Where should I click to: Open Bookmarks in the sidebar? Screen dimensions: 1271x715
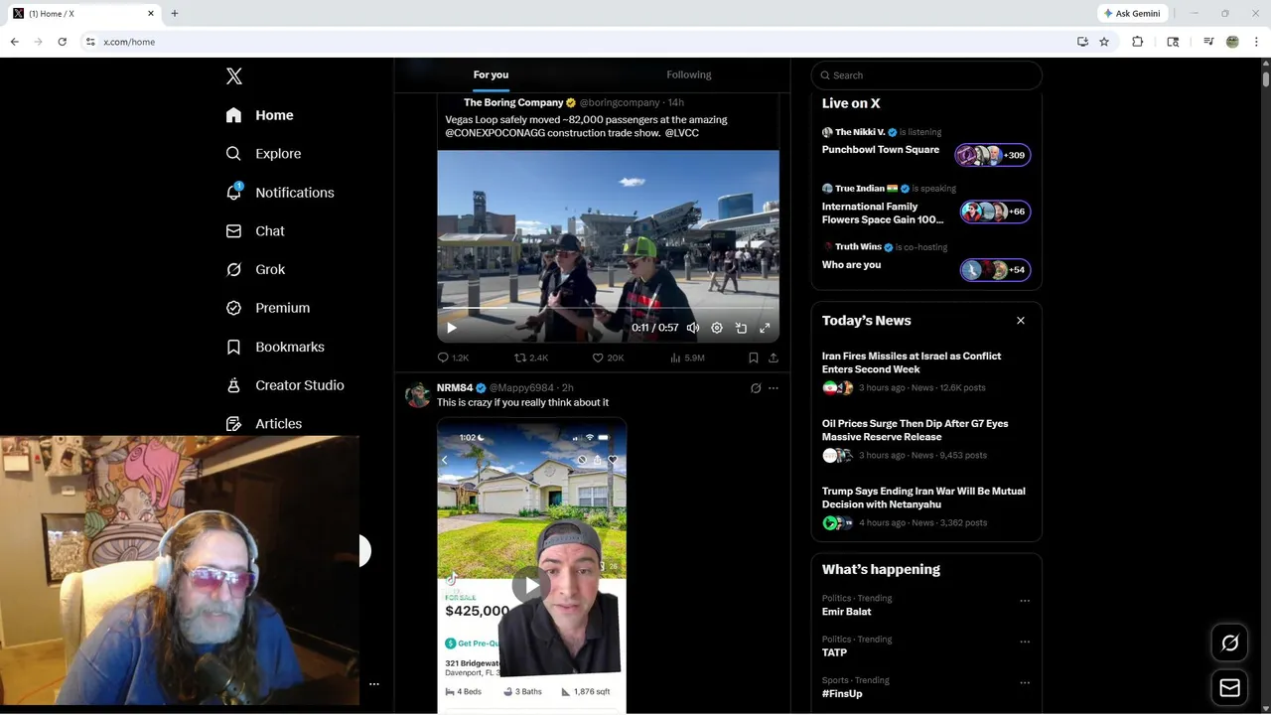pos(275,347)
